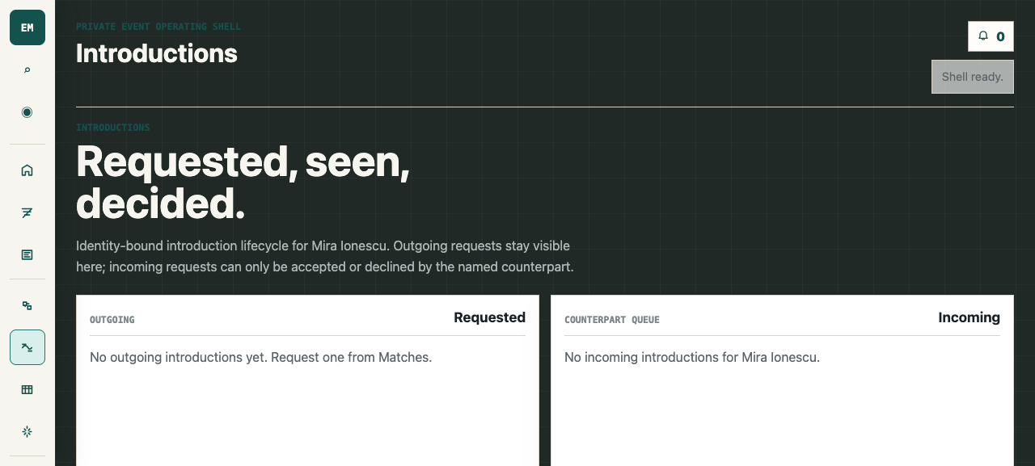This screenshot has width=1035, height=466.
Task: Click 'No outgoing introductions yet' message
Action: [x=261, y=357]
